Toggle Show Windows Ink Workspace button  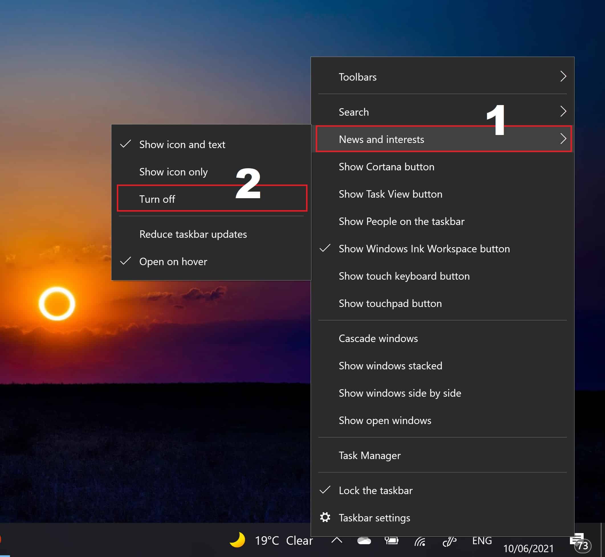[424, 248]
